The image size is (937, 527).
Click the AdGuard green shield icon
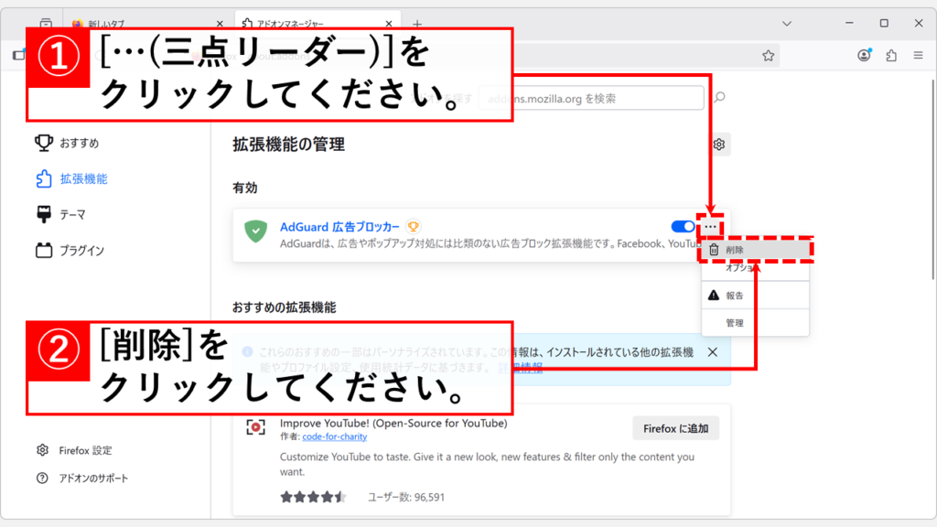coord(256,231)
